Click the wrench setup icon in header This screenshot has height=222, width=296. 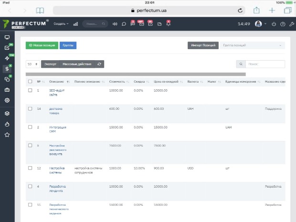[x=292, y=24]
